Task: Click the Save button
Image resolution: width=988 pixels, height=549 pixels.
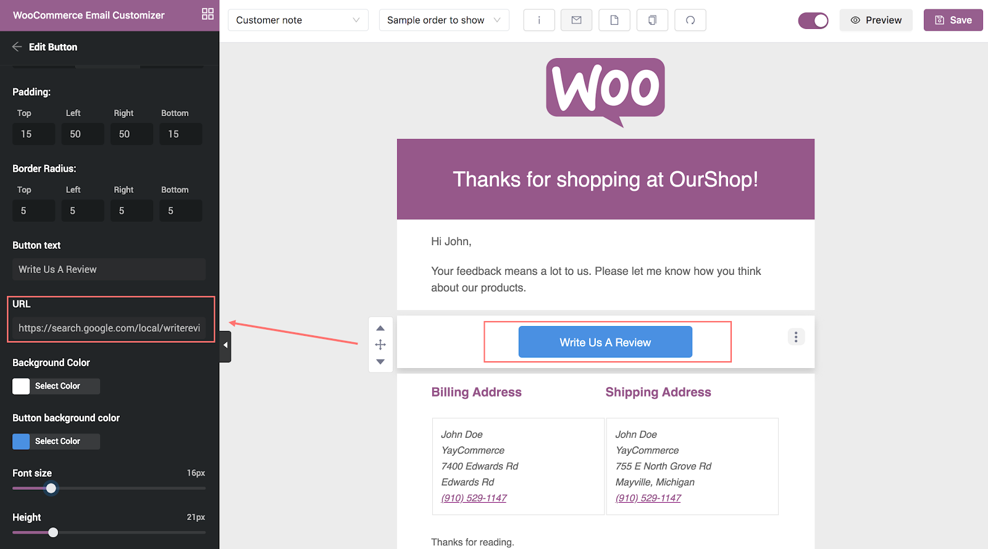Action: [x=953, y=20]
